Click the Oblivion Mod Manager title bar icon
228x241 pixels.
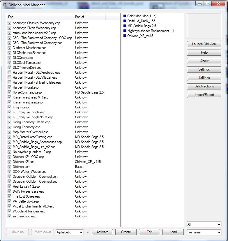click(4, 5)
